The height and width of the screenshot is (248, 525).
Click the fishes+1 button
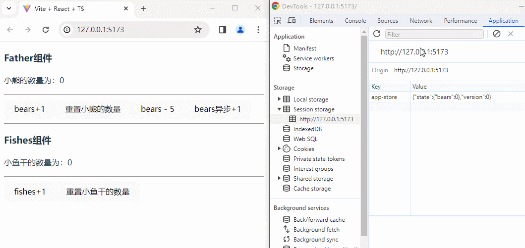(30, 192)
